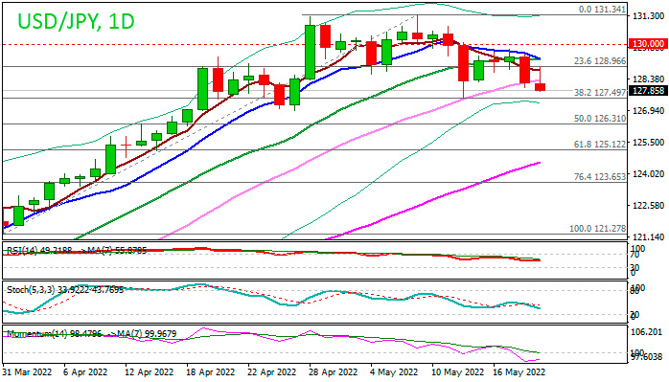Select Fibonacci label 61.8 125.122

(600, 145)
